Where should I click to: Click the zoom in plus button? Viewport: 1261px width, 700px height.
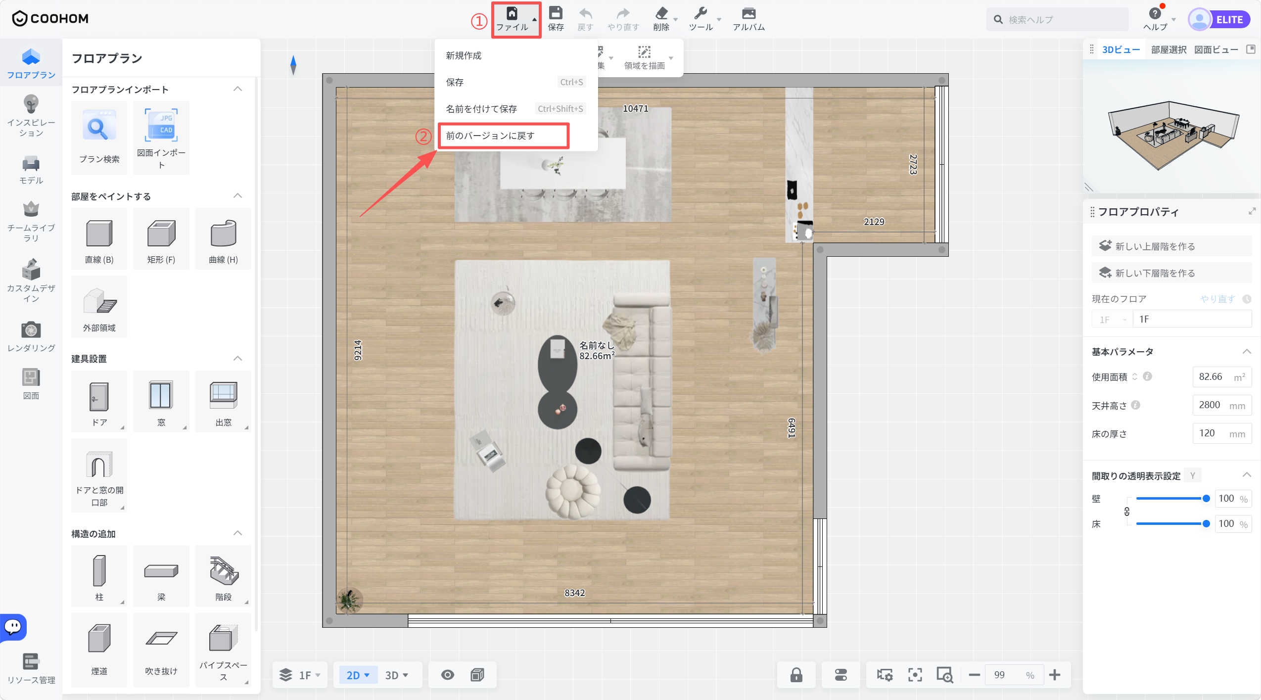pyautogui.click(x=1054, y=675)
